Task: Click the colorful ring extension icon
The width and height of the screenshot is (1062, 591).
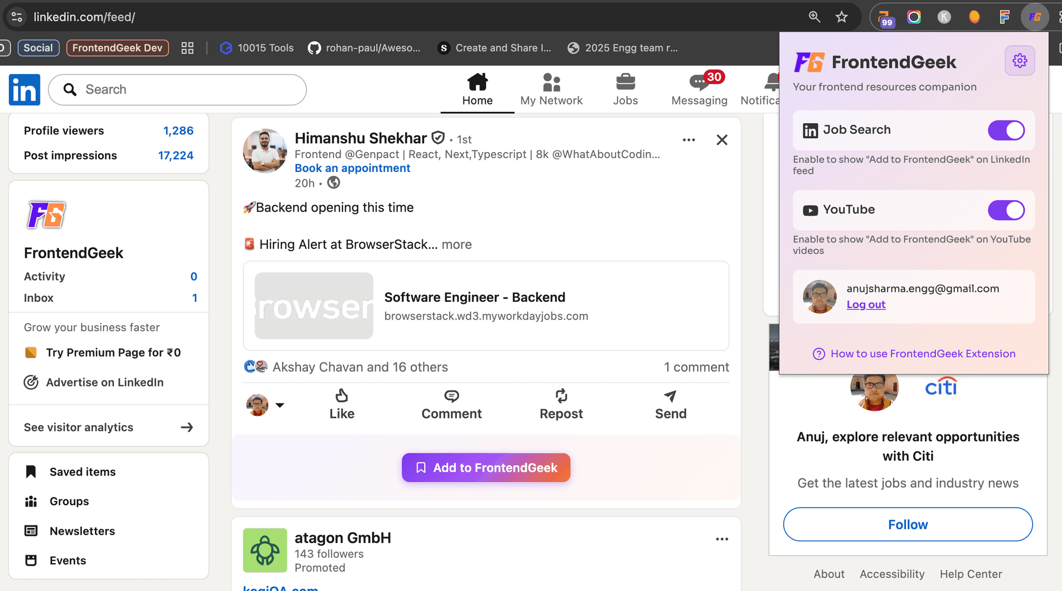Action: pos(914,17)
